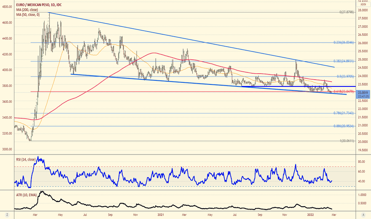Select the 0.886(20.9524) Fibonacci level label
Image resolution: width=371 pixels, height=219 pixels.
(x=344, y=126)
